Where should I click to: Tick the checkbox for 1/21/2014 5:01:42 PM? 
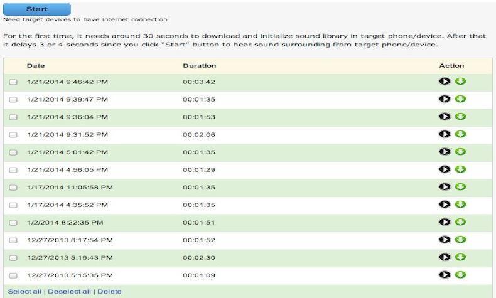pyautogui.click(x=13, y=152)
